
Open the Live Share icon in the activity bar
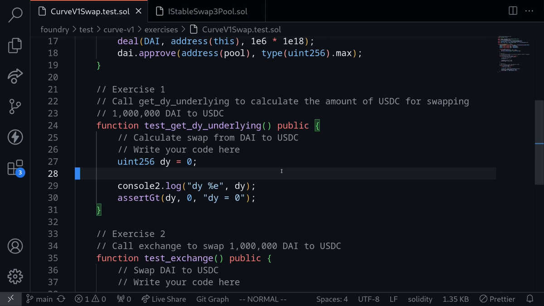(15, 76)
